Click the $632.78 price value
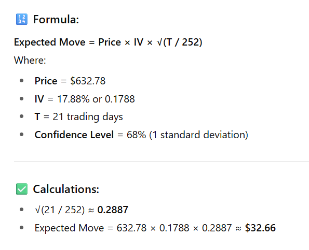 coord(88,81)
